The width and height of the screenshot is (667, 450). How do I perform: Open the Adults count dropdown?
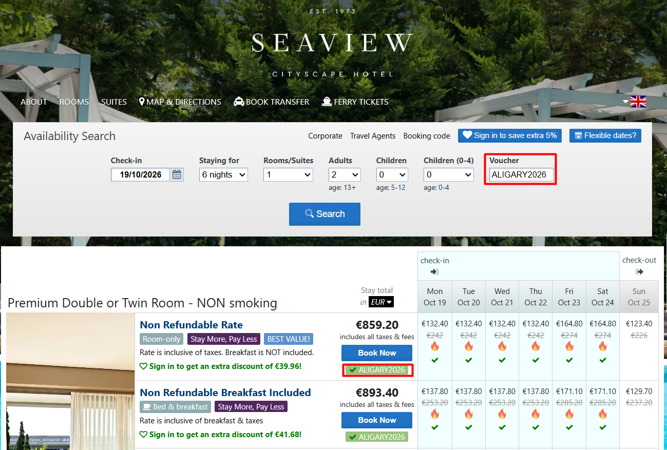(344, 175)
